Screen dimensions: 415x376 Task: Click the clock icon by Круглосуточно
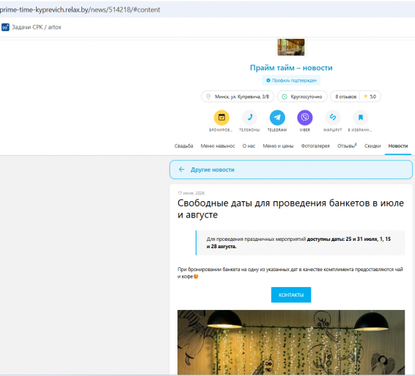coord(284,96)
